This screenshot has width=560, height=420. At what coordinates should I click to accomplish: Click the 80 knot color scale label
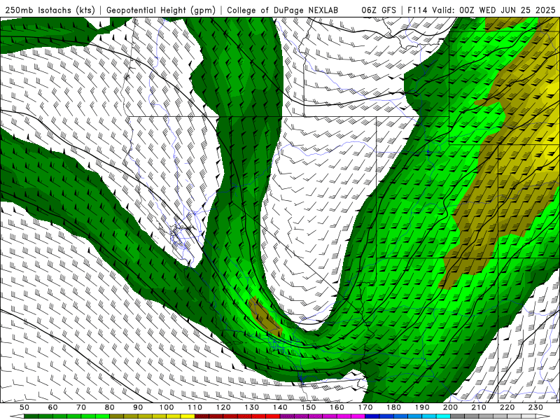coord(110,407)
